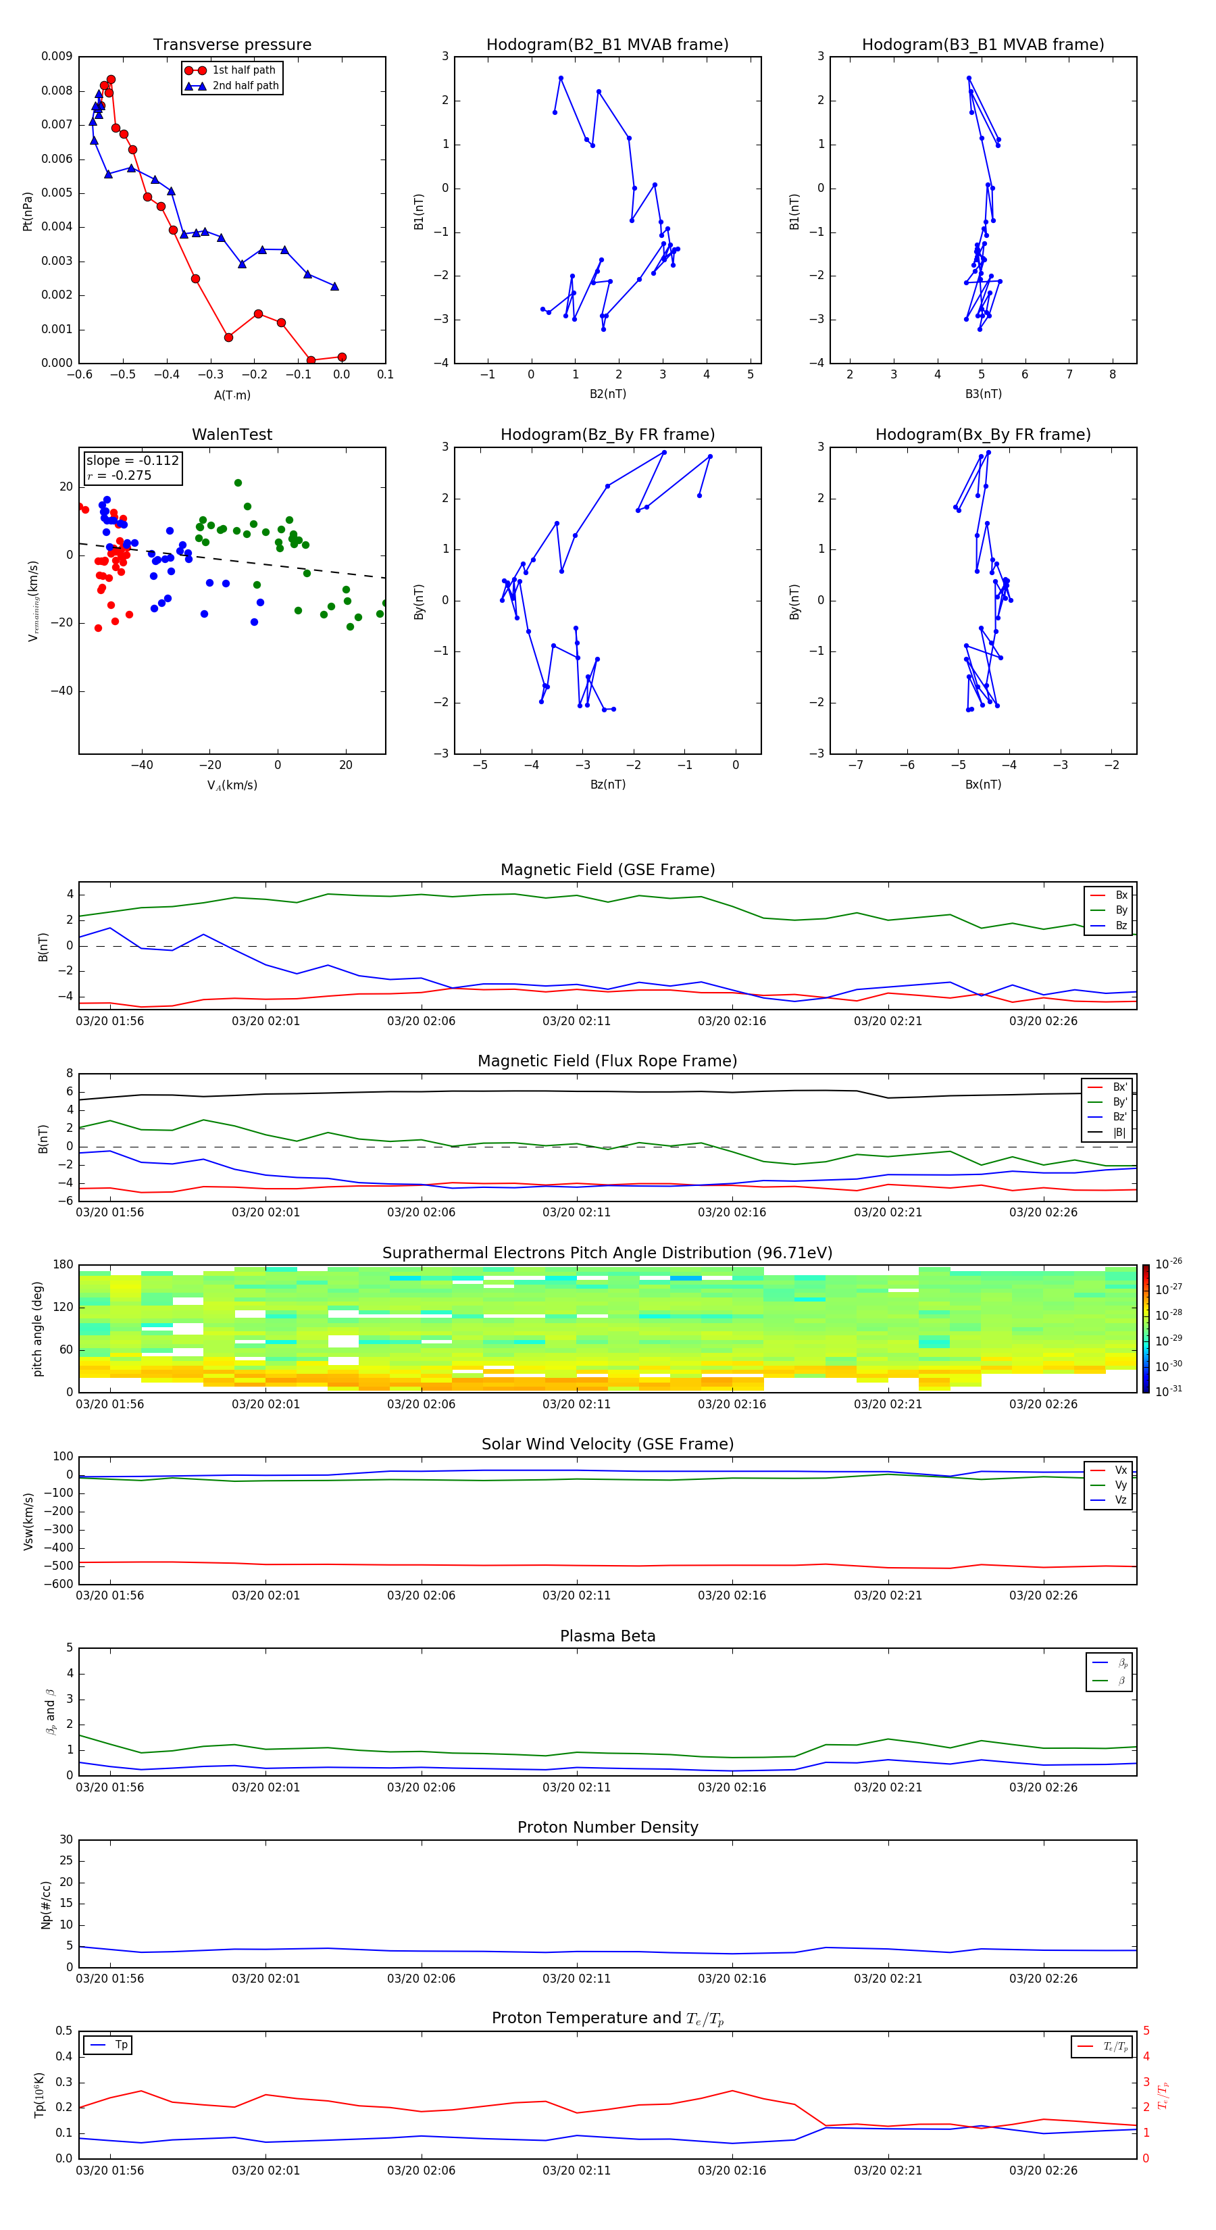Click the 'Transverse pressure' plot title
The width and height of the screenshot is (1216, 2230).
pyautogui.click(x=232, y=45)
